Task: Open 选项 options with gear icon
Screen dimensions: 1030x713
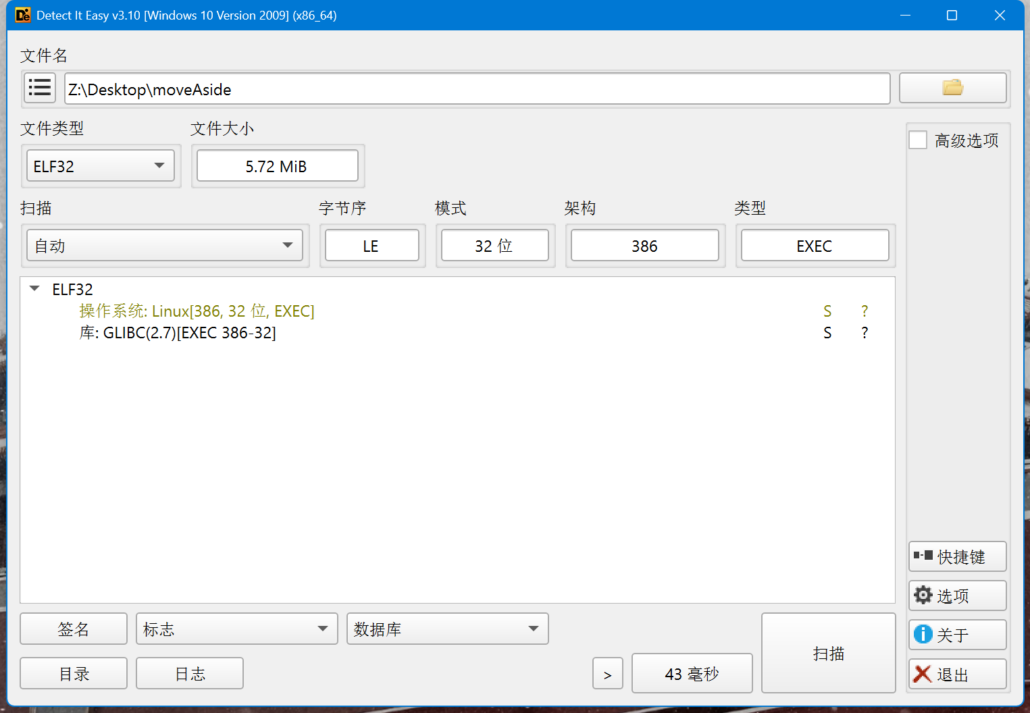Action: (957, 596)
